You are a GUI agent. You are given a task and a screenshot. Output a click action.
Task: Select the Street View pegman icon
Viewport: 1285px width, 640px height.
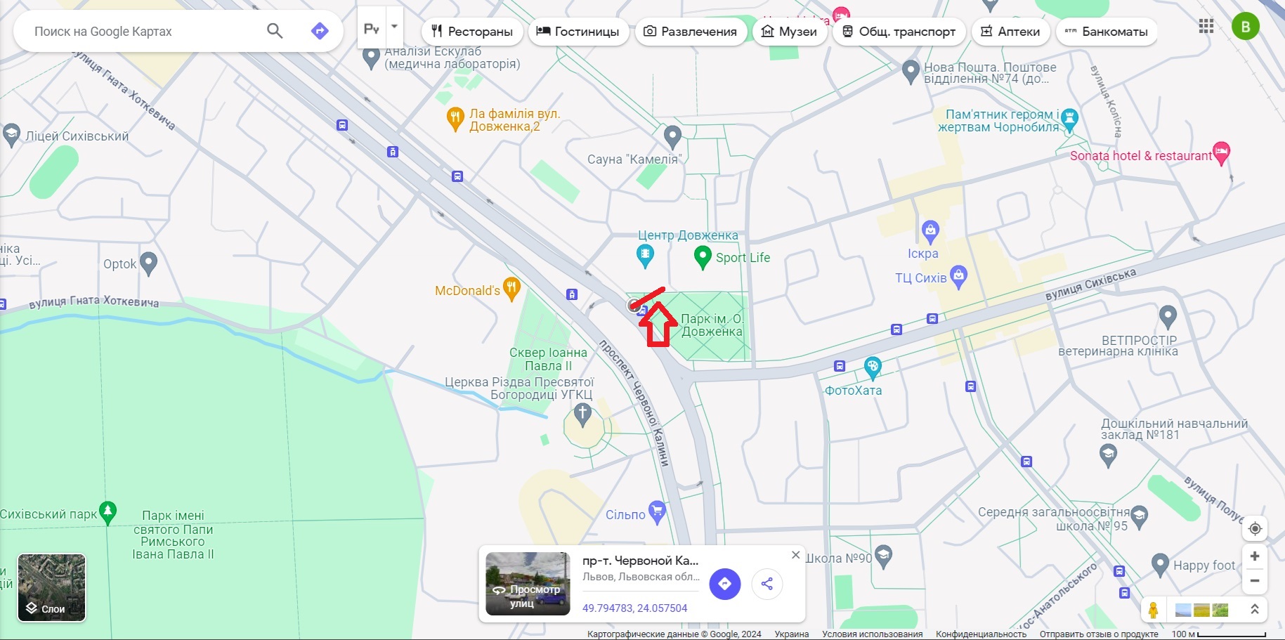point(1153,610)
